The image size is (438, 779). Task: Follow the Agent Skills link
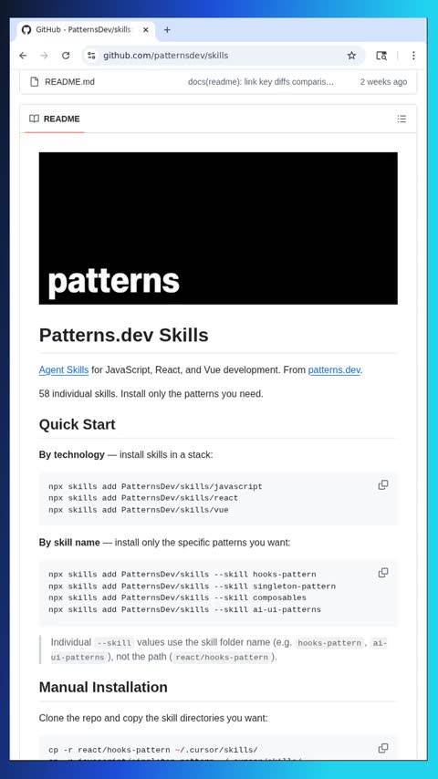[64, 370]
